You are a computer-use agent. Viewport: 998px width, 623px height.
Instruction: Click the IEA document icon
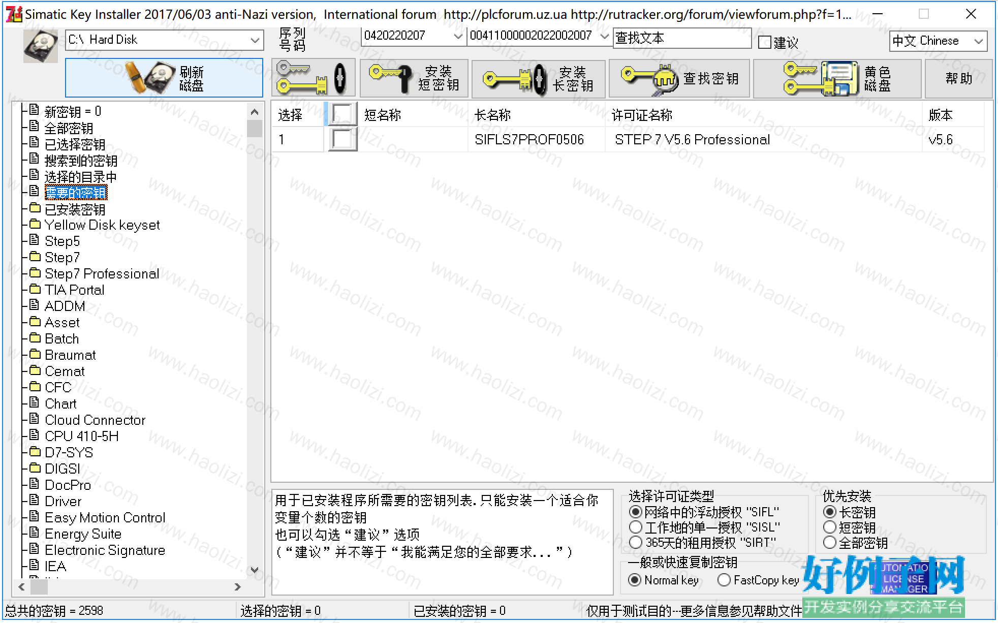point(34,565)
